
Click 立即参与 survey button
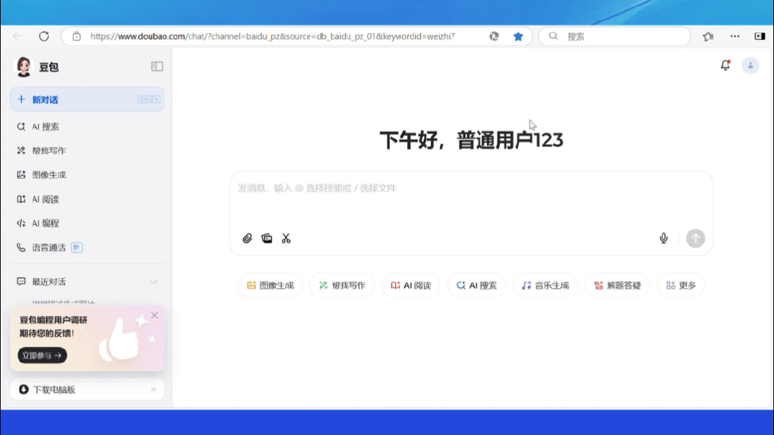point(42,355)
